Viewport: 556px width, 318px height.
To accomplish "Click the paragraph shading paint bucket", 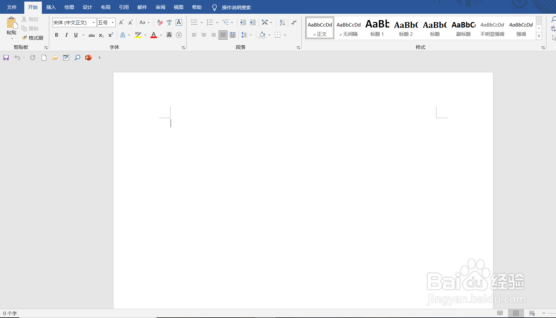I will [x=262, y=35].
